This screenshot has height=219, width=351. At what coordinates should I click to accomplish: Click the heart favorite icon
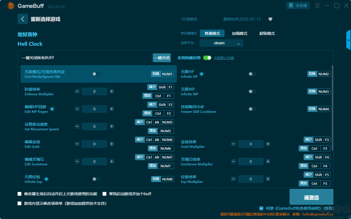point(270,19)
